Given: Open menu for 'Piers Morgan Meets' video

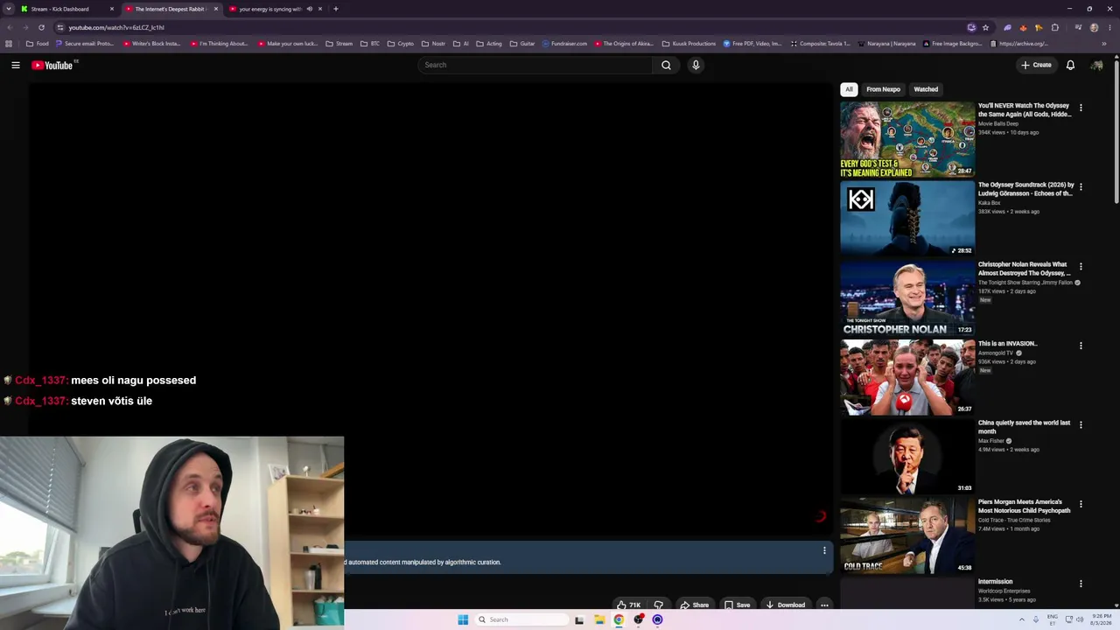Looking at the screenshot, I should pos(1081,504).
